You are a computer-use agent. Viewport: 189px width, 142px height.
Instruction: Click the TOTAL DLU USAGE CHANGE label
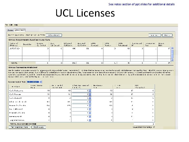click(x=23, y=124)
